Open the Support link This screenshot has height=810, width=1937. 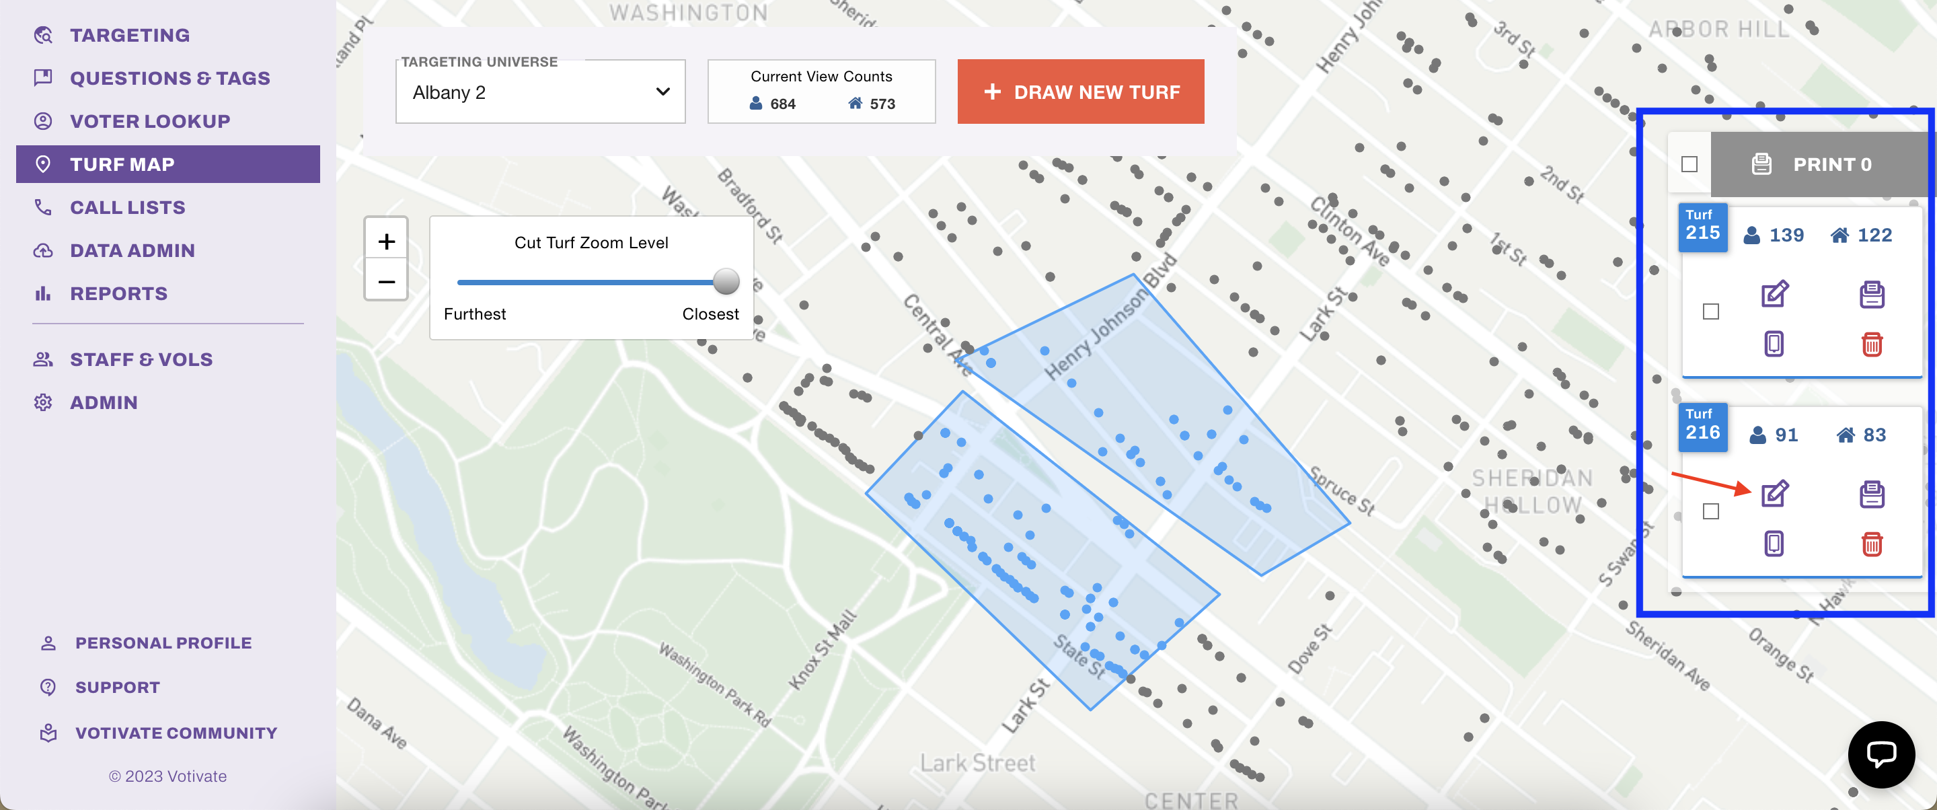coord(117,688)
